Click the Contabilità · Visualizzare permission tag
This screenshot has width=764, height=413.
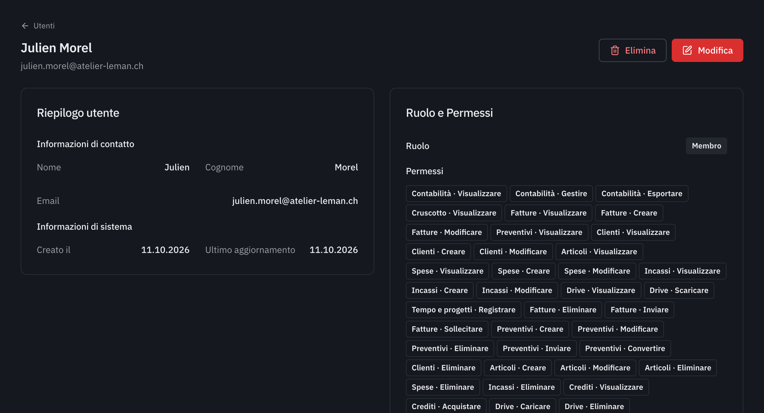(456, 194)
